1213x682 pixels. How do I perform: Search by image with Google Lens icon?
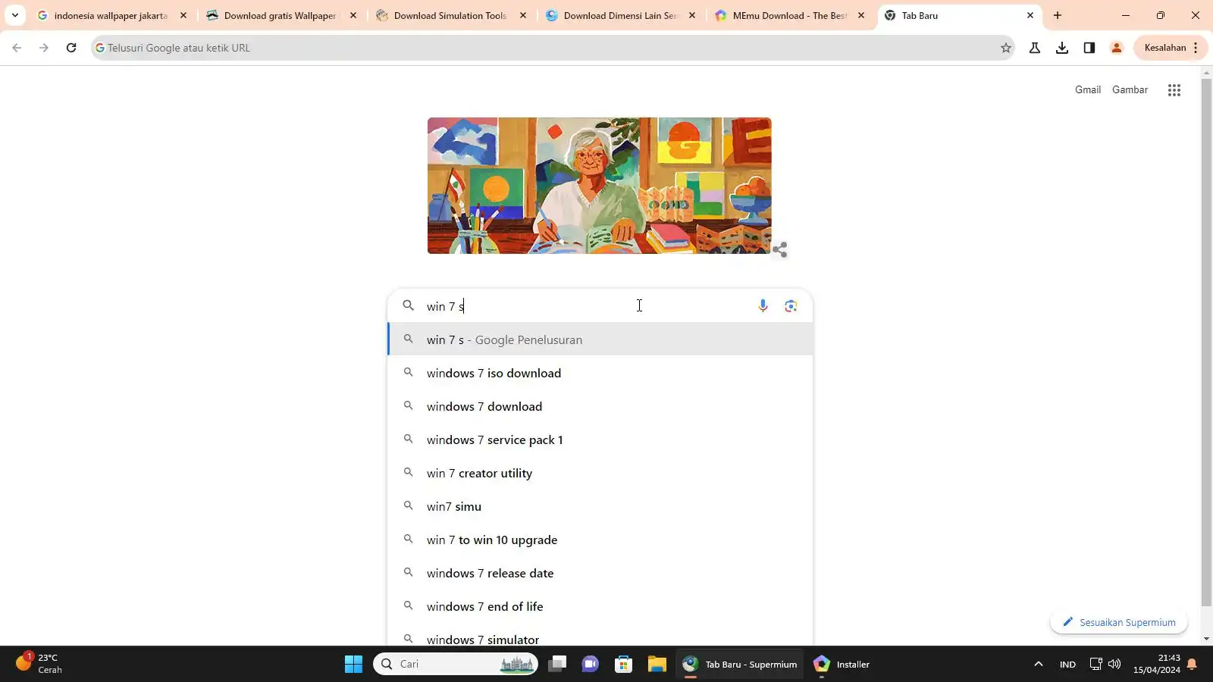(791, 305)
